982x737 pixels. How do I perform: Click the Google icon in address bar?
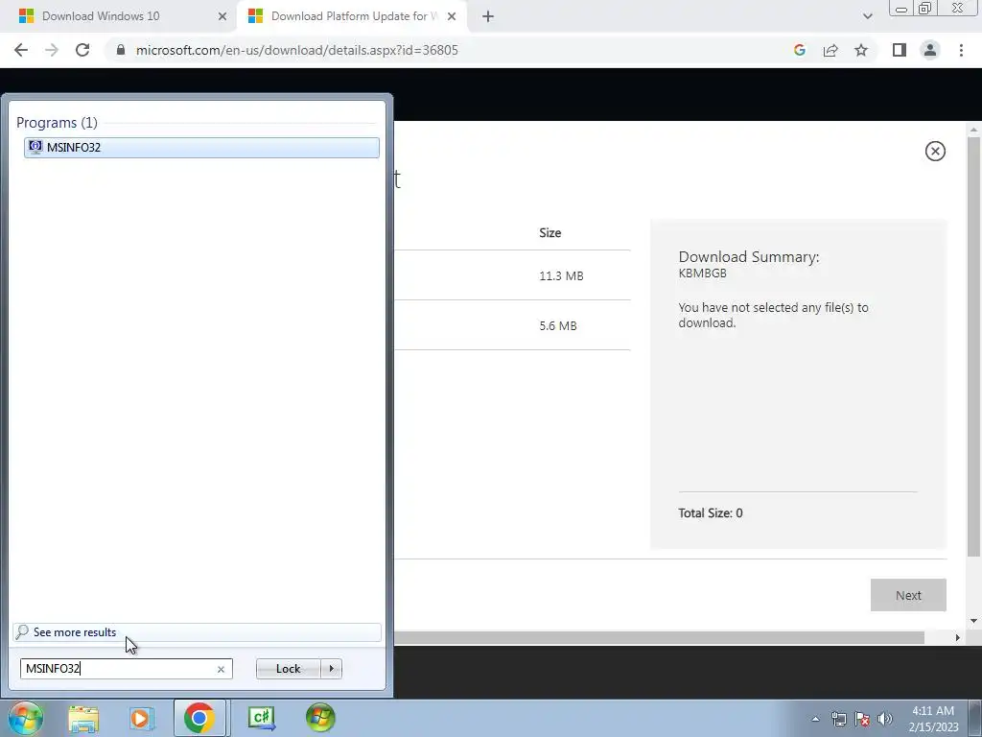point(799,50)
